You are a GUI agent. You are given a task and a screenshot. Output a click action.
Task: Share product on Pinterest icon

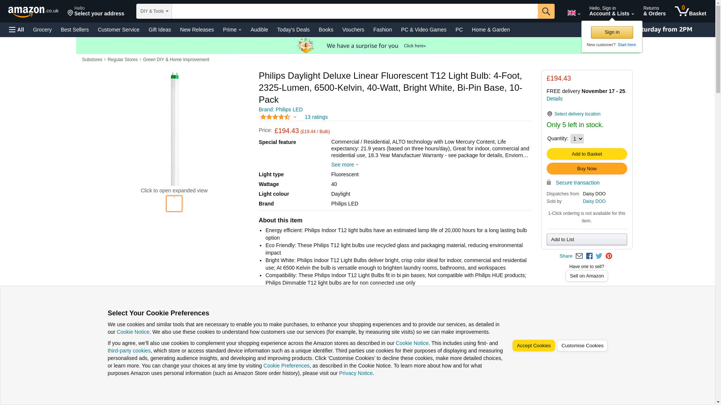point(609,256)
